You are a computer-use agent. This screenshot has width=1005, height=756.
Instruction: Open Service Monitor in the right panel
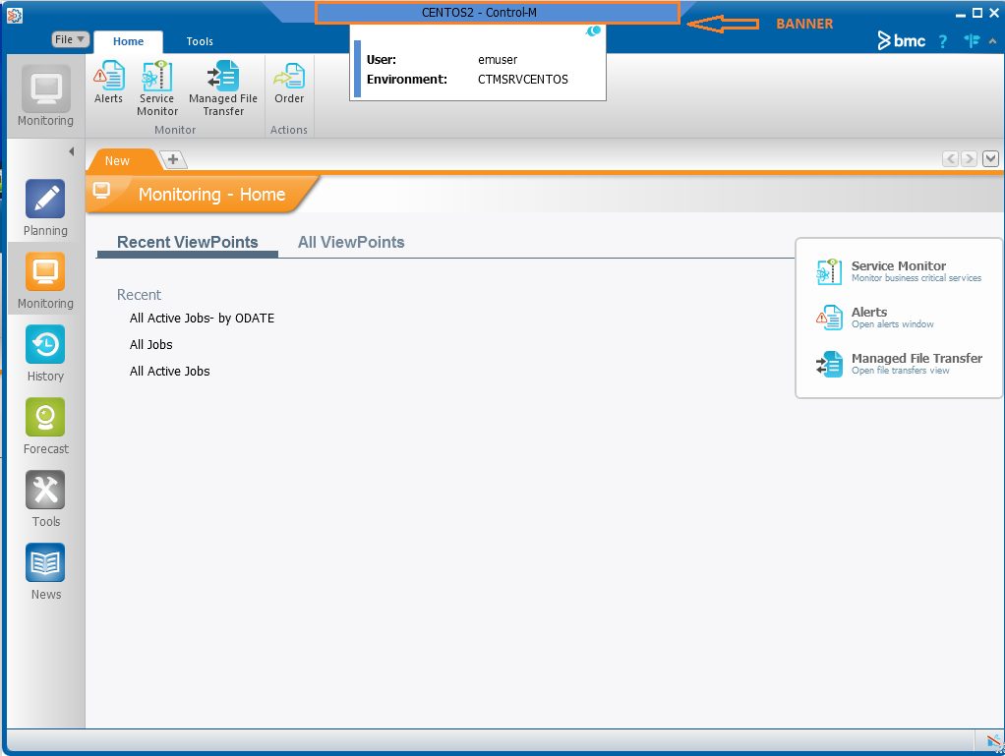click(x=899, y=271)
